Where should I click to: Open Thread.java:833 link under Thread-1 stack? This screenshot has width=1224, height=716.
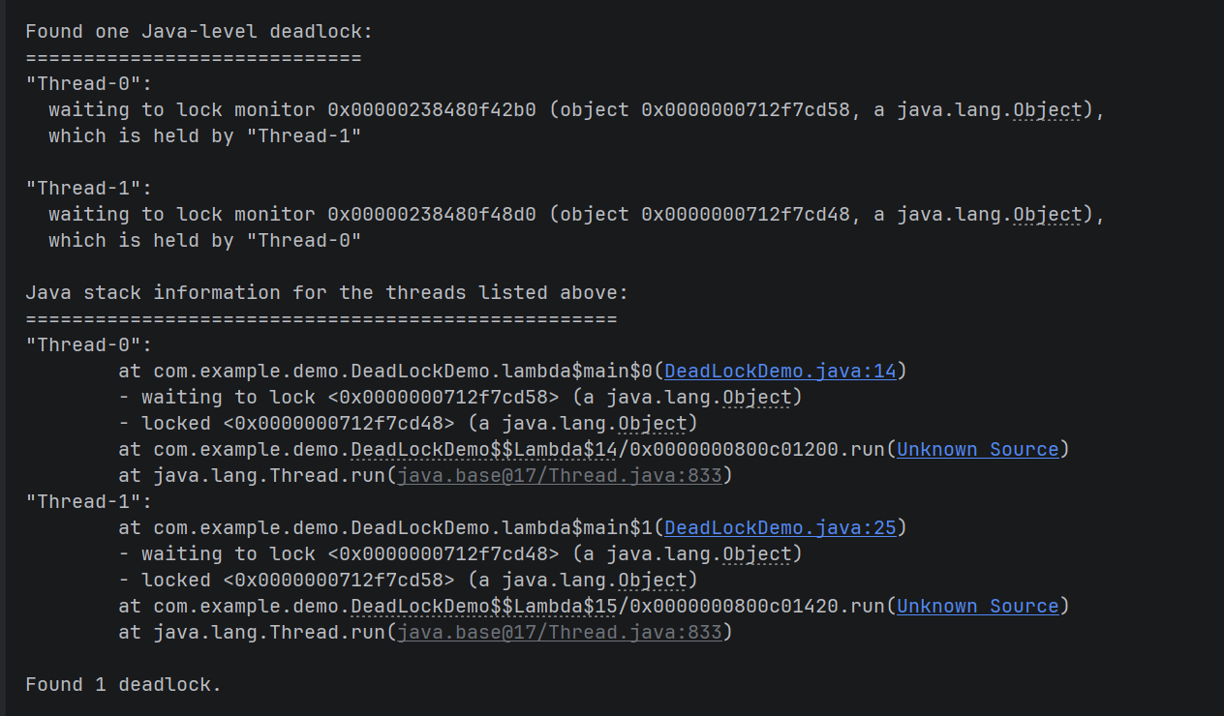pos(560,632)
